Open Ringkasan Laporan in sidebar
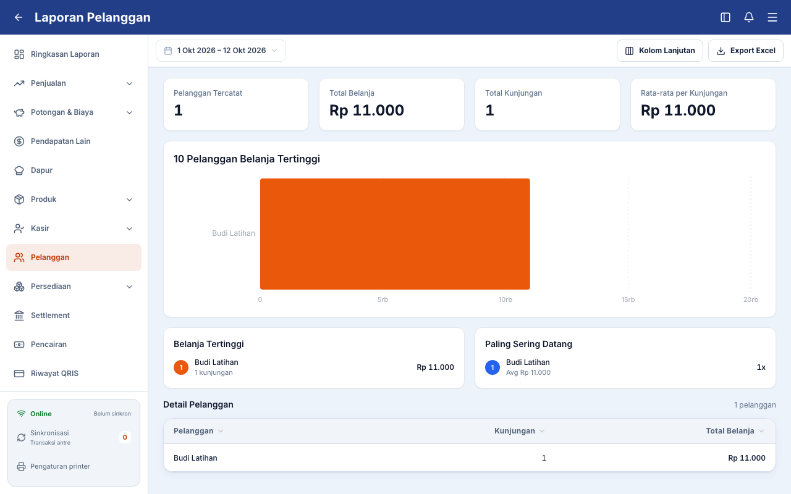Screen dimensions: 791x494 pyautogui.click(x=74, y=54)
